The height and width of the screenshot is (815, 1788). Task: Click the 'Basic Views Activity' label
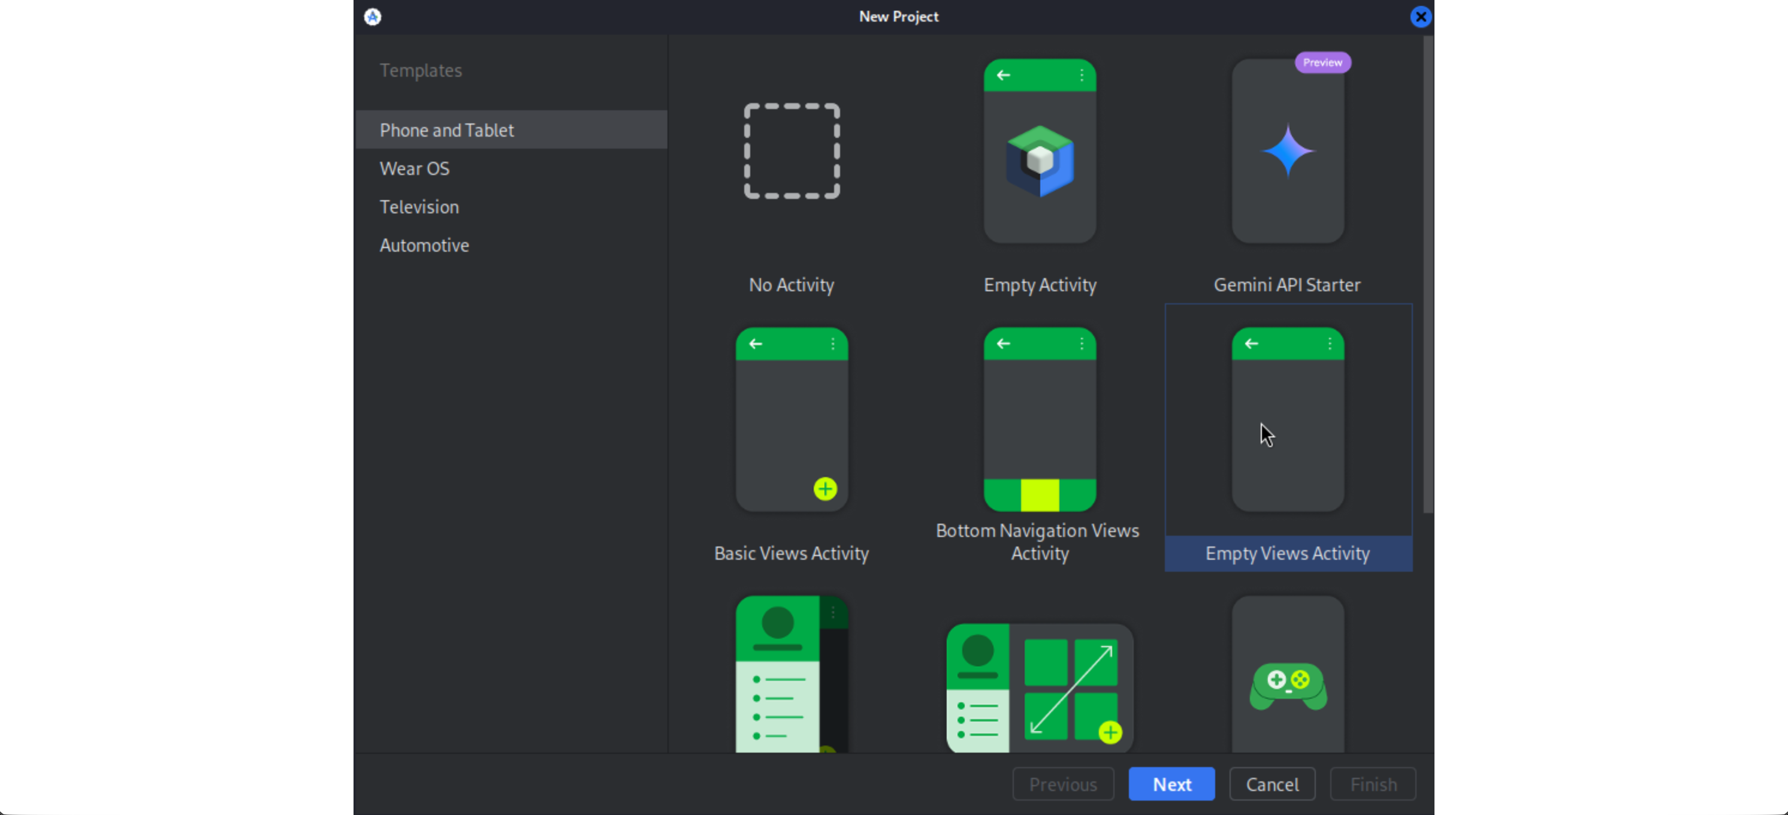point(792,553)
